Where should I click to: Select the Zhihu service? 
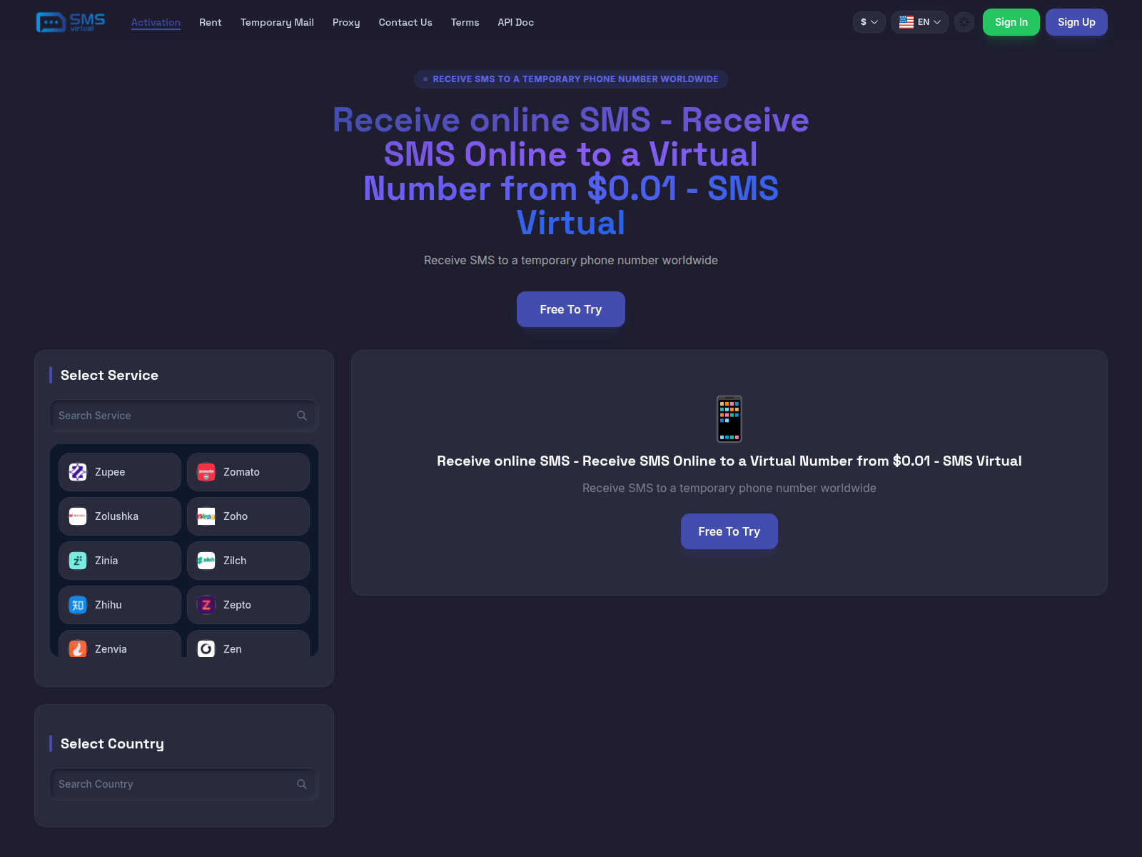[x=120, y=605]
